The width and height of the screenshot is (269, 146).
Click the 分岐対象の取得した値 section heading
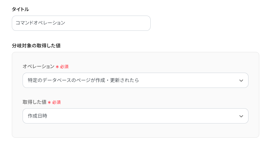(36, 45)
